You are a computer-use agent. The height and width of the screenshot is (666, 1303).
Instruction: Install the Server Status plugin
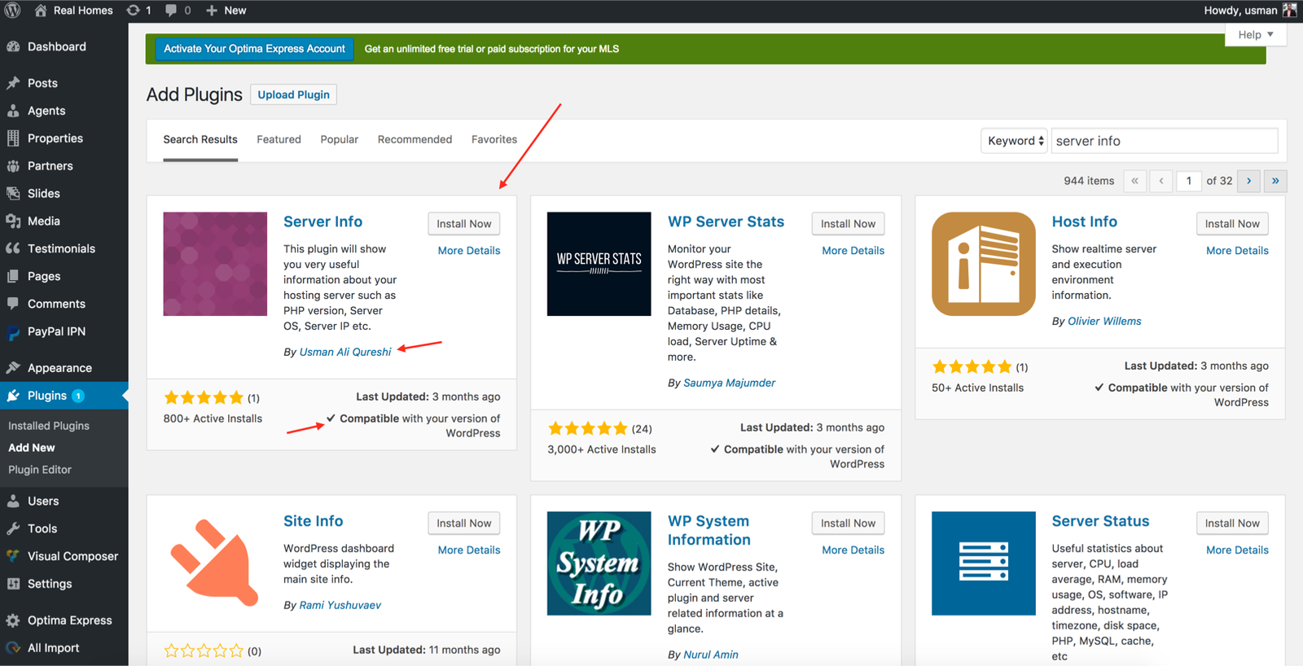[x=1232, y=524]
